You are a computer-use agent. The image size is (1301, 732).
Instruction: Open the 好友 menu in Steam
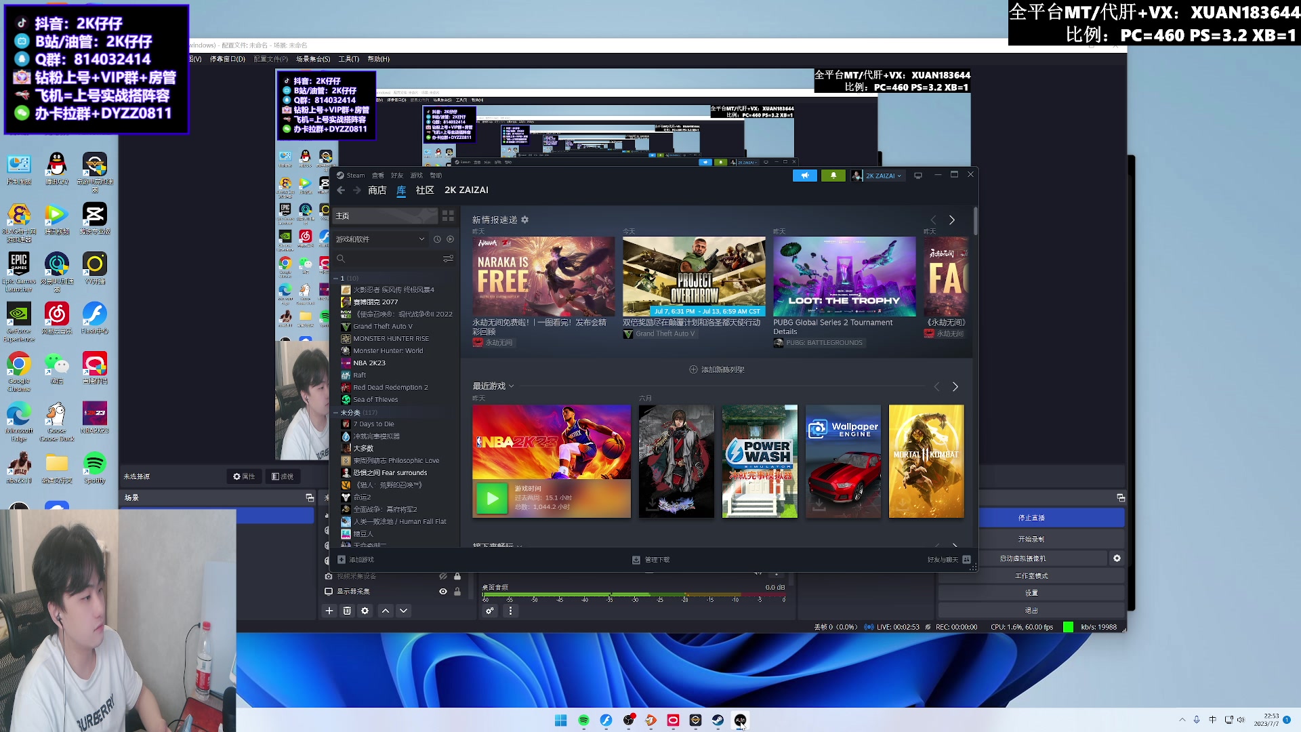click(x=397, y=176)
